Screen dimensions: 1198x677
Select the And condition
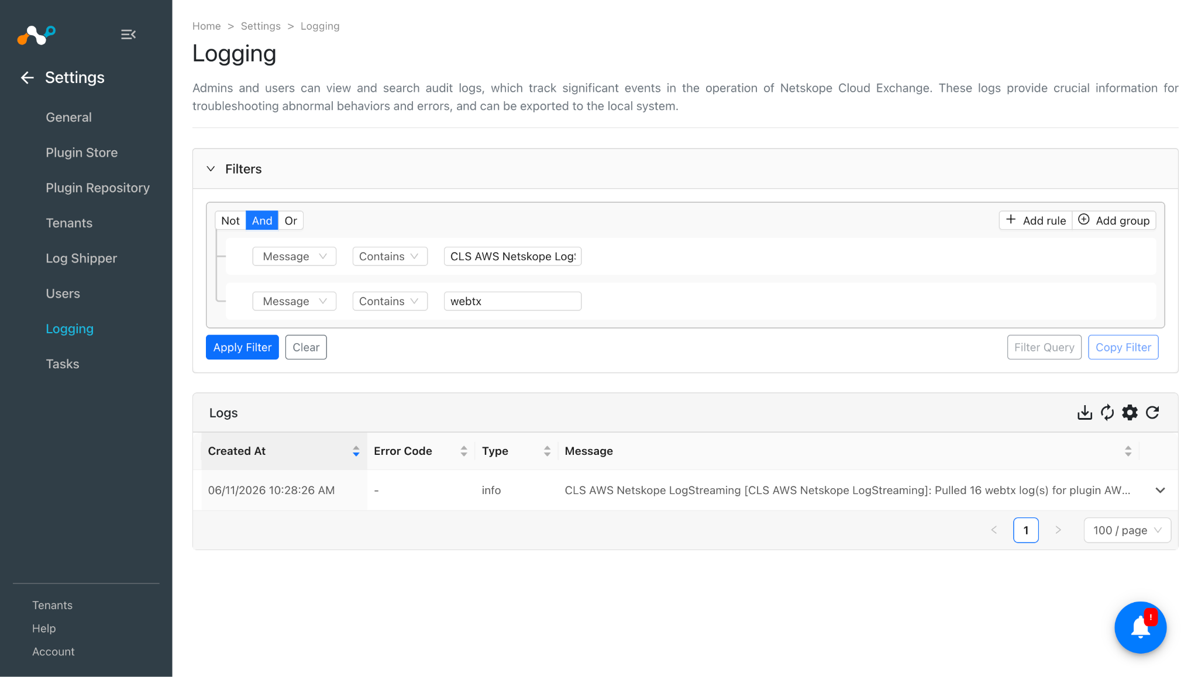coord(262,221)
